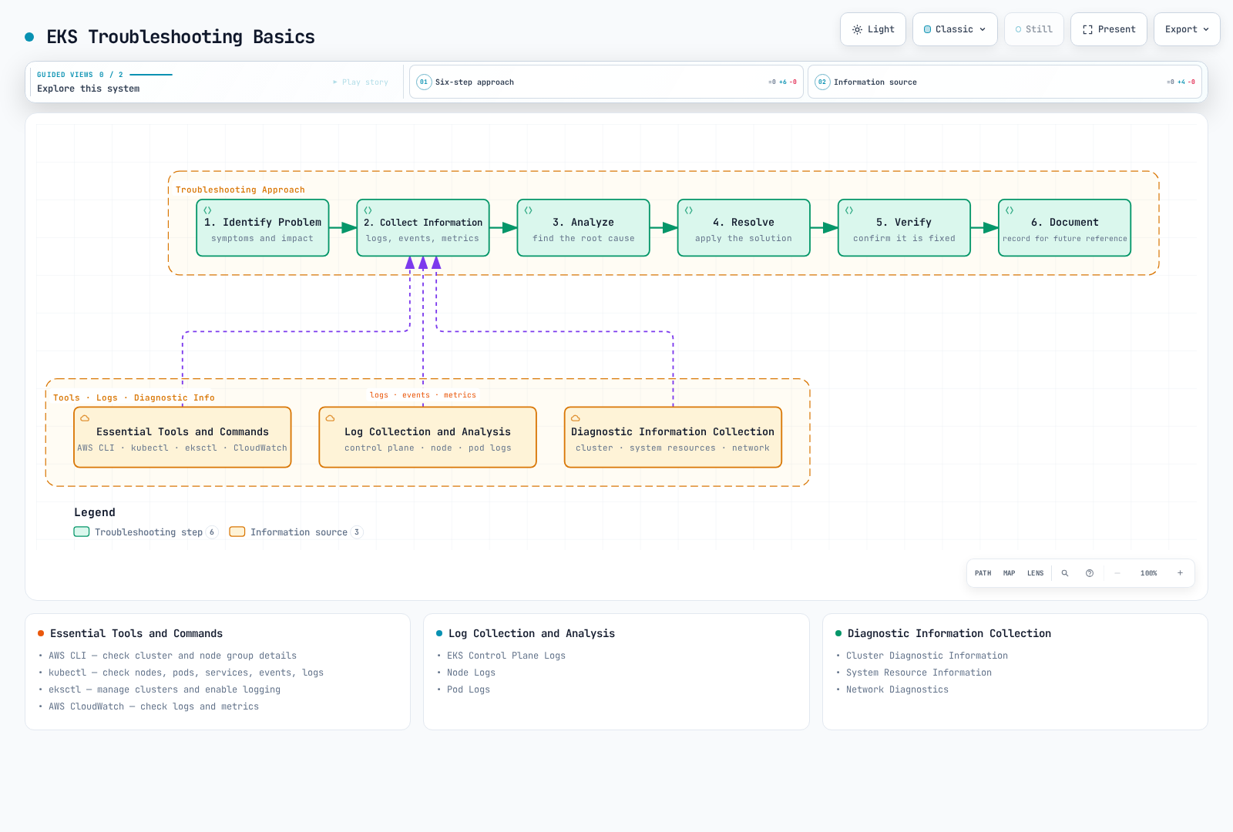Click the code icon on Identify Problem node
This screenshot has height=832, width=1233.
pyautogui.click(x=207, y=210)
